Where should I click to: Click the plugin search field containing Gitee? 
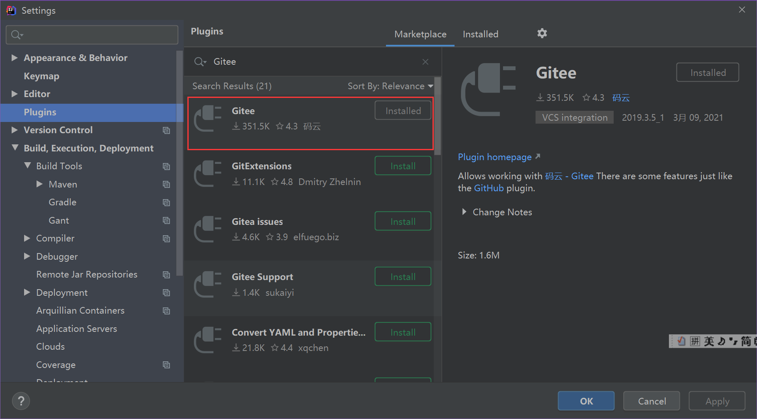314,62
